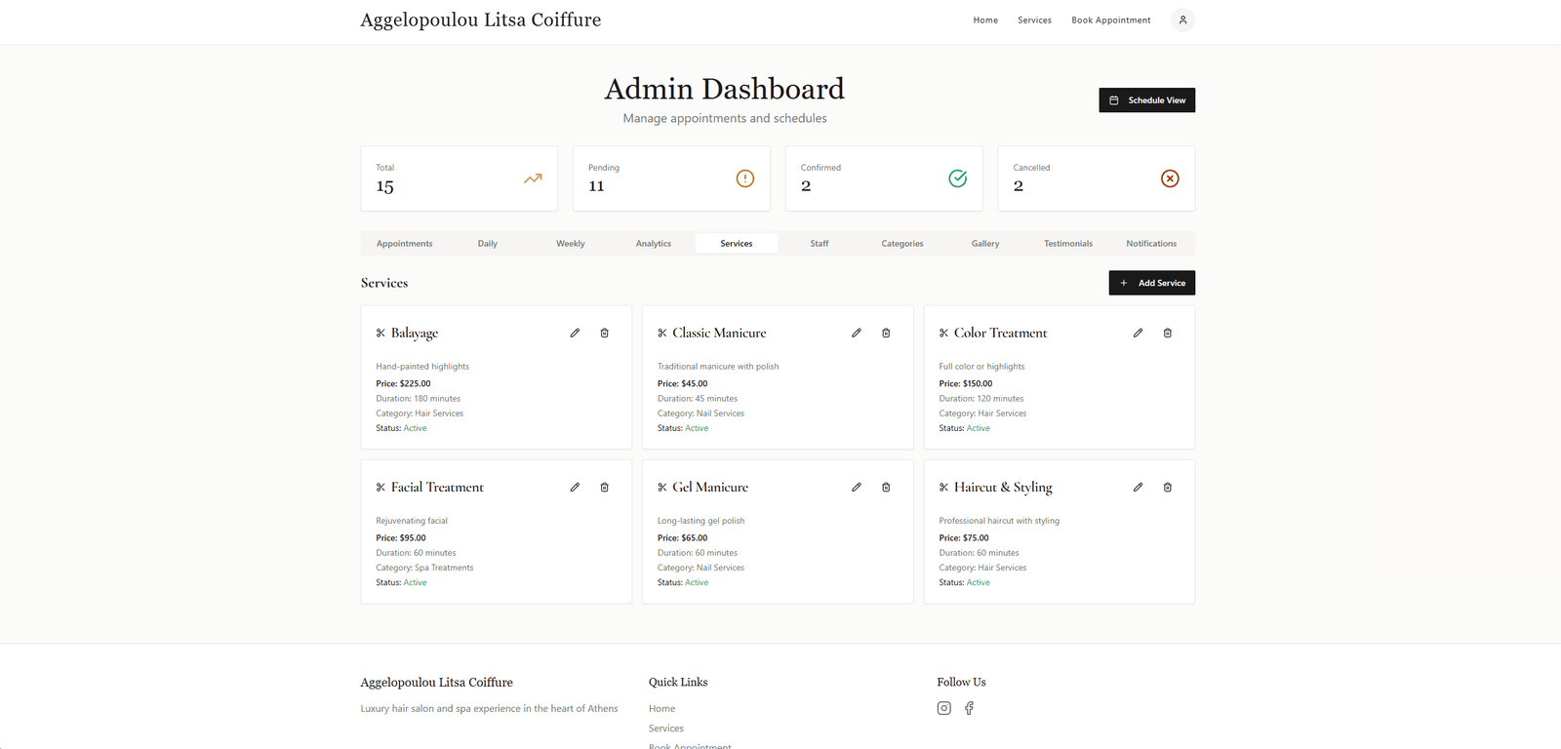Image resolution: width=1561 pixels, height=749 pixels.
Task: Delete the Balayage service
Action: pyautogui.click(x=604, y=334)
